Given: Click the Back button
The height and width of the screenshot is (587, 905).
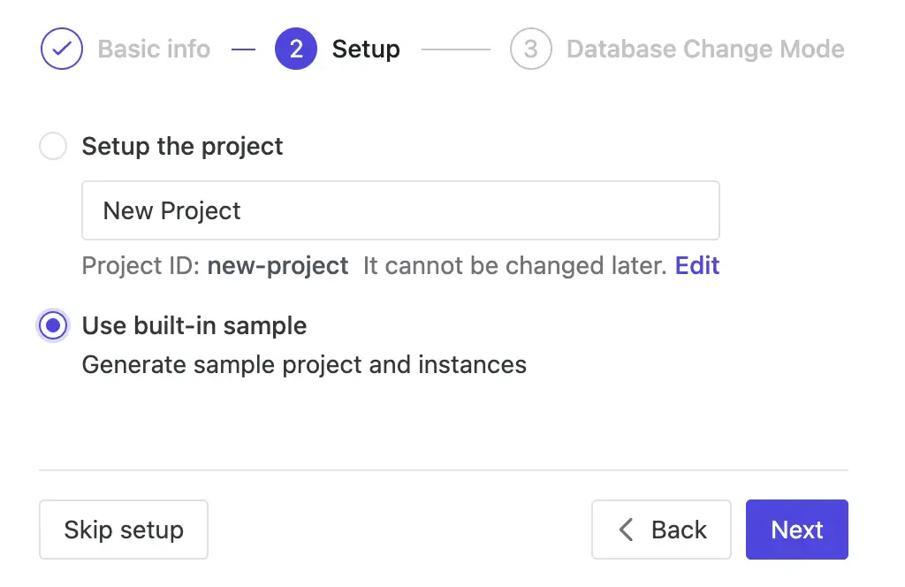Looking at the screenshot, I should pos(661,530).
